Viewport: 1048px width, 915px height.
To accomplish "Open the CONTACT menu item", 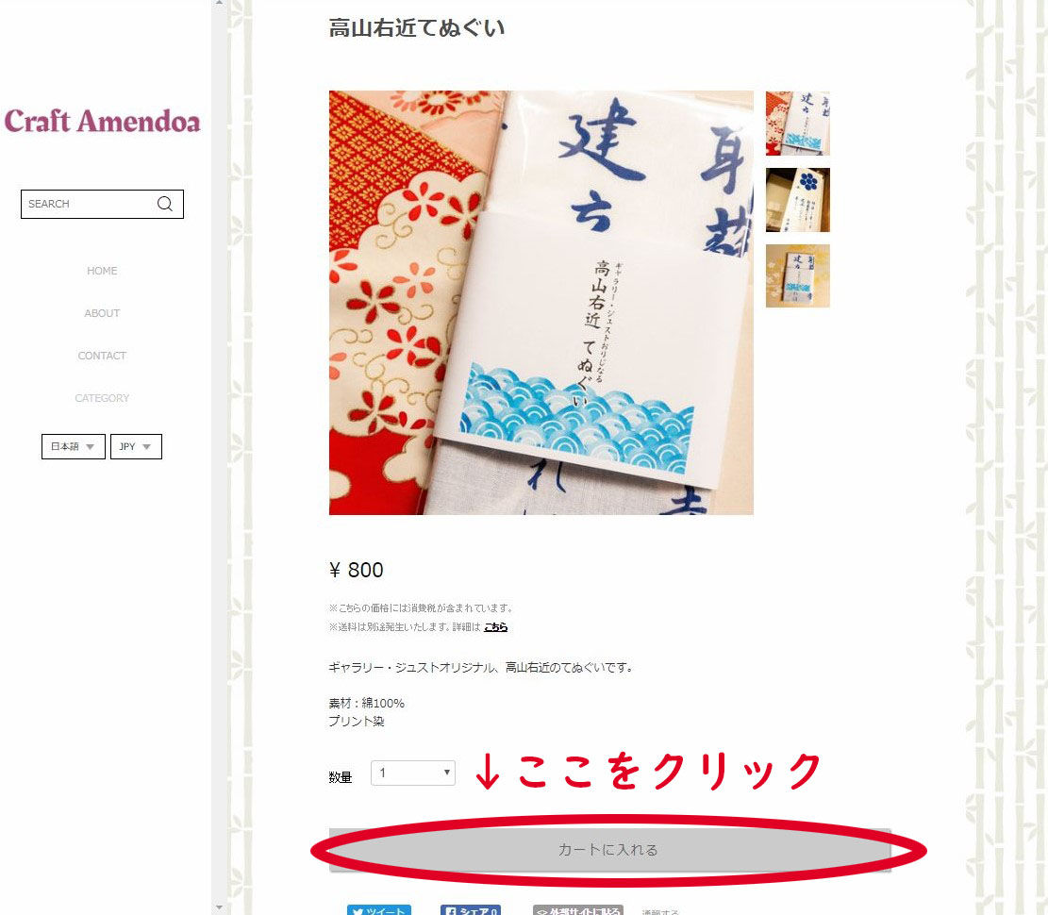I will [102, 356].
